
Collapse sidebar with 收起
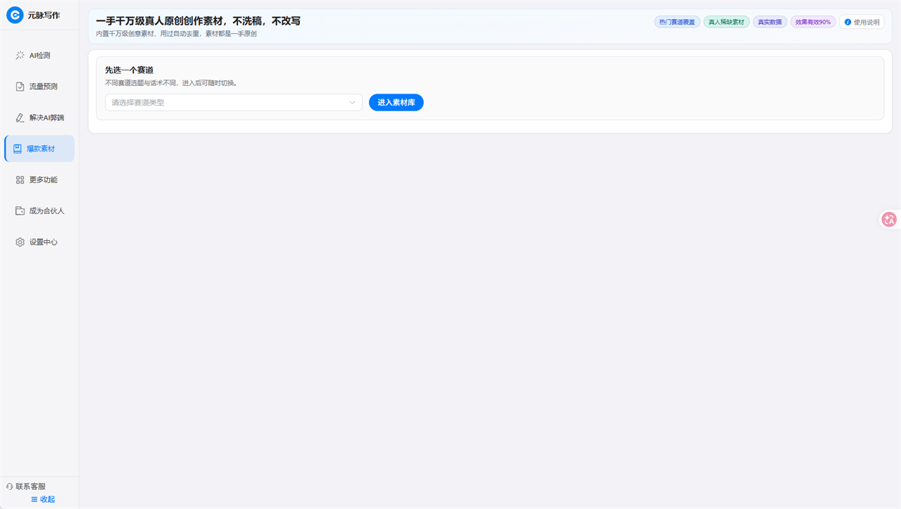(43, 499)
